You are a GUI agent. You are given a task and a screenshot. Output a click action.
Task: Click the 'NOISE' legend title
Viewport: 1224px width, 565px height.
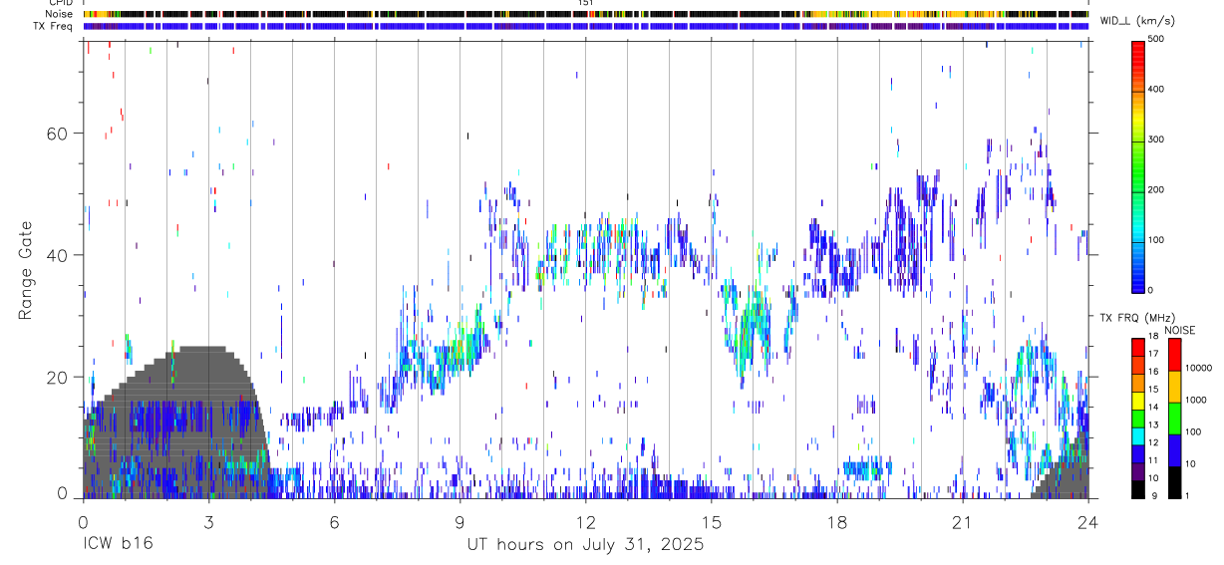1179,331
